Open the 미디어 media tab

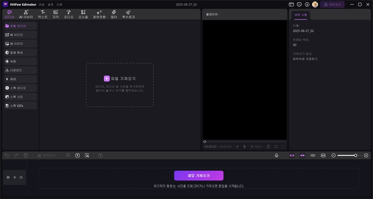pyautogui.click(x=9, y=14)
